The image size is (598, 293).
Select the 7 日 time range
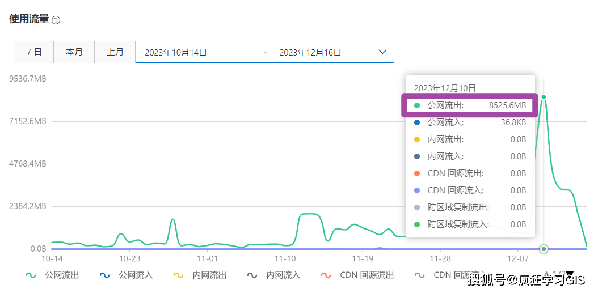click(x=34, y=52)
